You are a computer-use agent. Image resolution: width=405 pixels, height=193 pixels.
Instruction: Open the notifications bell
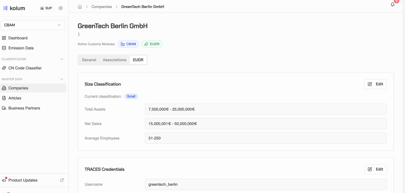coord(393,5)
